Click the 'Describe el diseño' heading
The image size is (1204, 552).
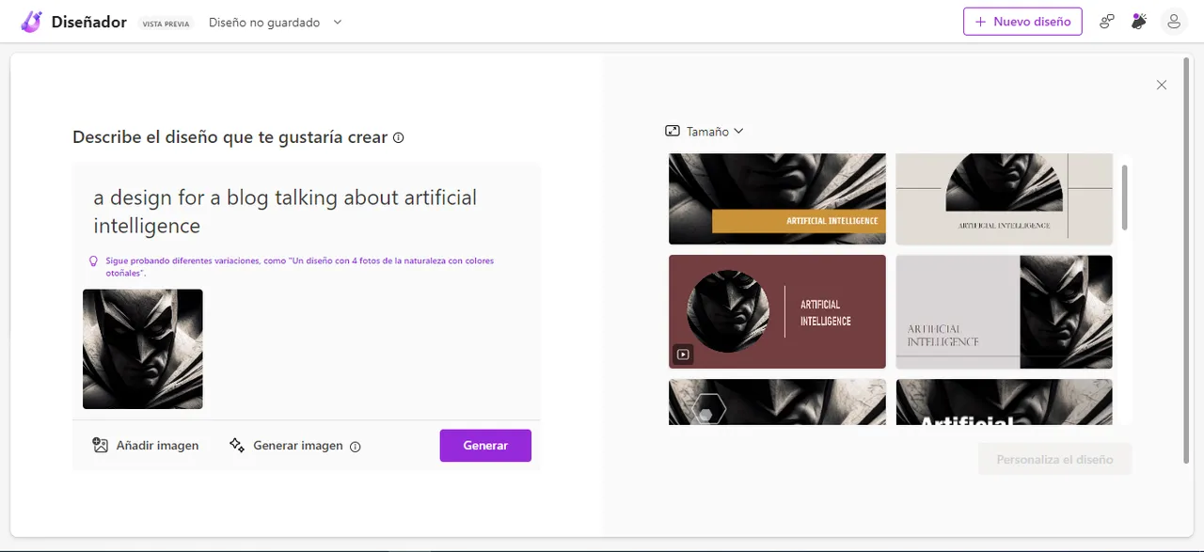(x=230, y=137)
